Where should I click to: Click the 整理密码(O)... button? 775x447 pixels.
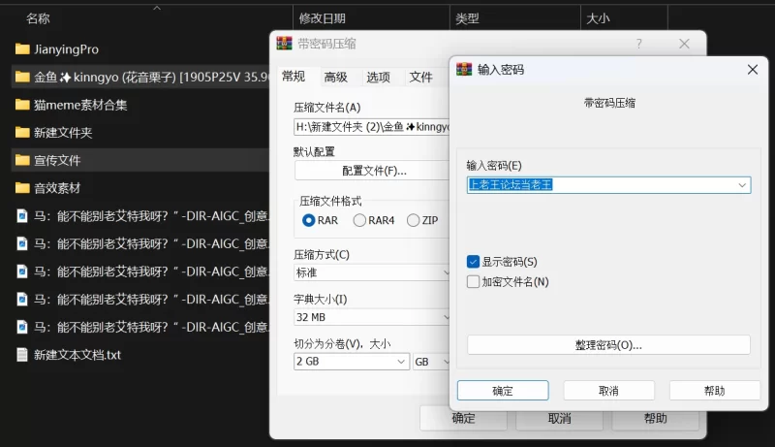pyautogui.click(x=608, y=345)
